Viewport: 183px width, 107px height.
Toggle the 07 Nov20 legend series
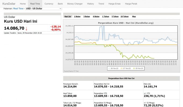127,68
